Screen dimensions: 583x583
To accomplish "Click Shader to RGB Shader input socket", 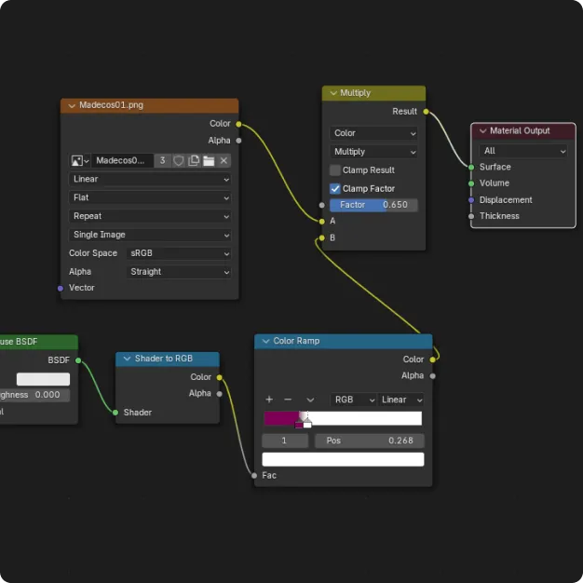I will [115, 413].
